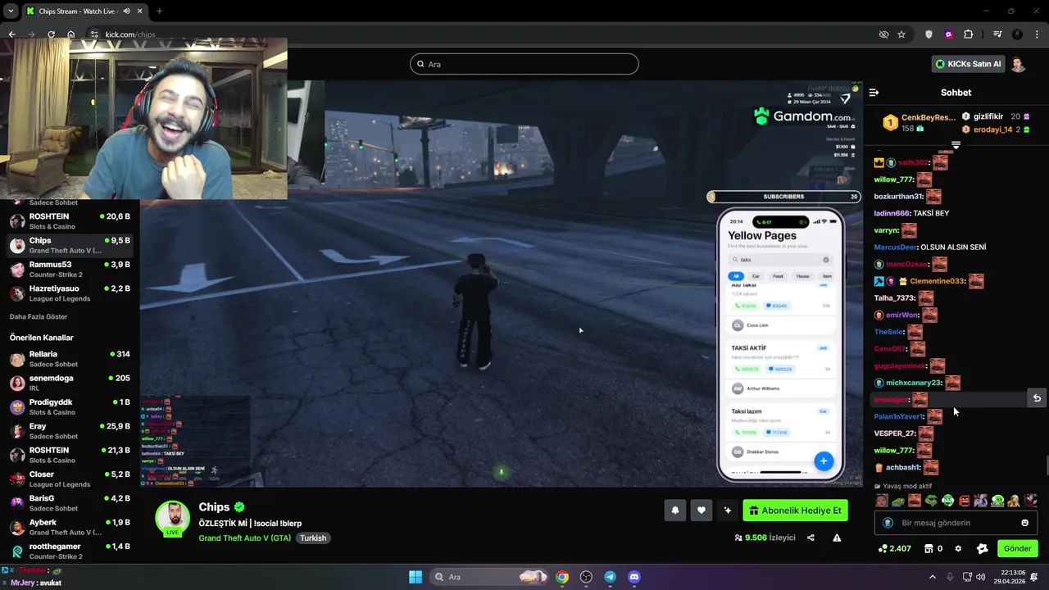This screenshot has width=1049, height=590.
Task: Open Discord from the taskbar
Action: (x=633, y=577)
